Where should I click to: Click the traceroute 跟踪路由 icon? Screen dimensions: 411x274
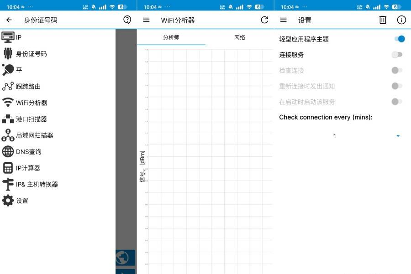click(x=8, y=86)
